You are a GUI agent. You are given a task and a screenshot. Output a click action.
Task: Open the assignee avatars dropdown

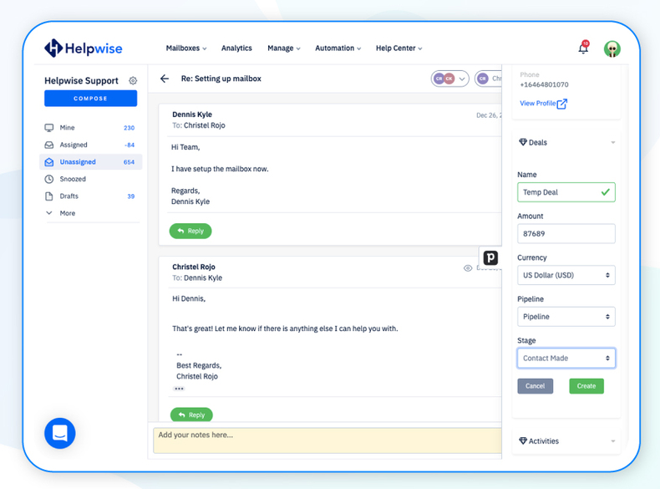(x=449, y=79)
